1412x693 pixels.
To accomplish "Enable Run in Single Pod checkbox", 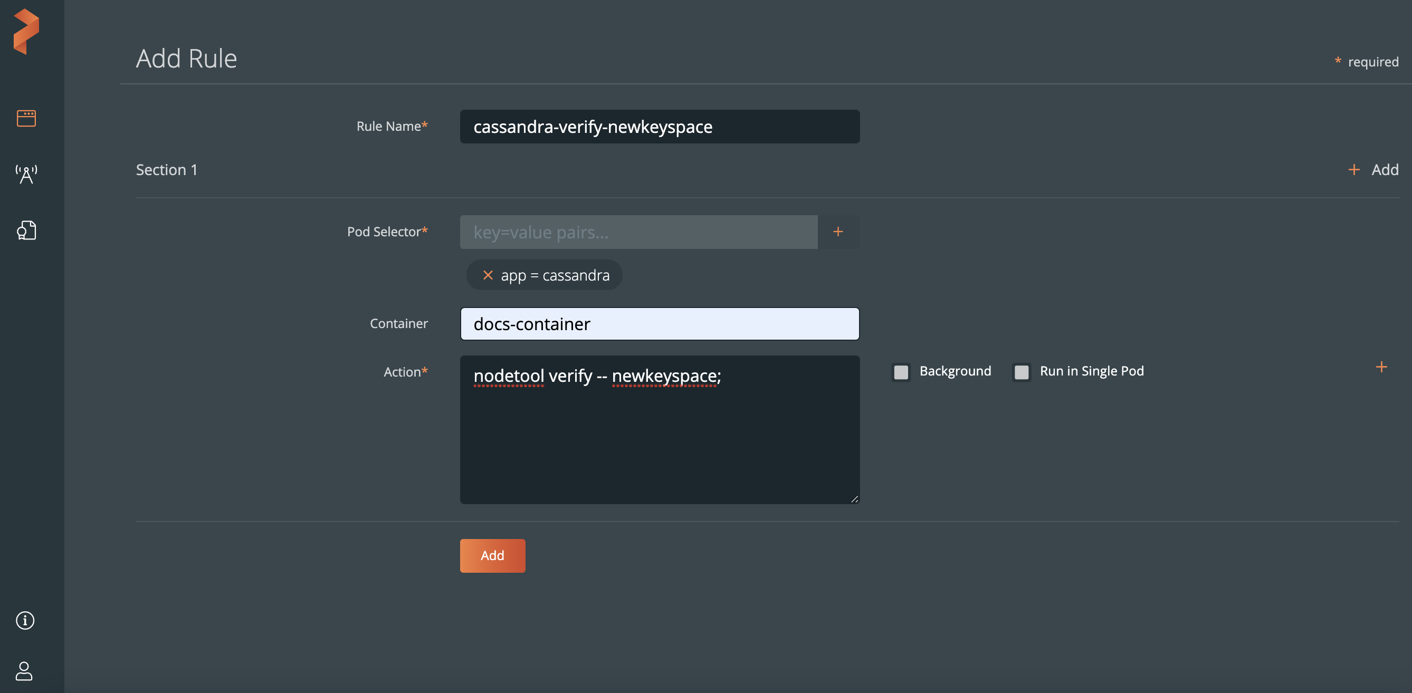I will pos(1021,372).
